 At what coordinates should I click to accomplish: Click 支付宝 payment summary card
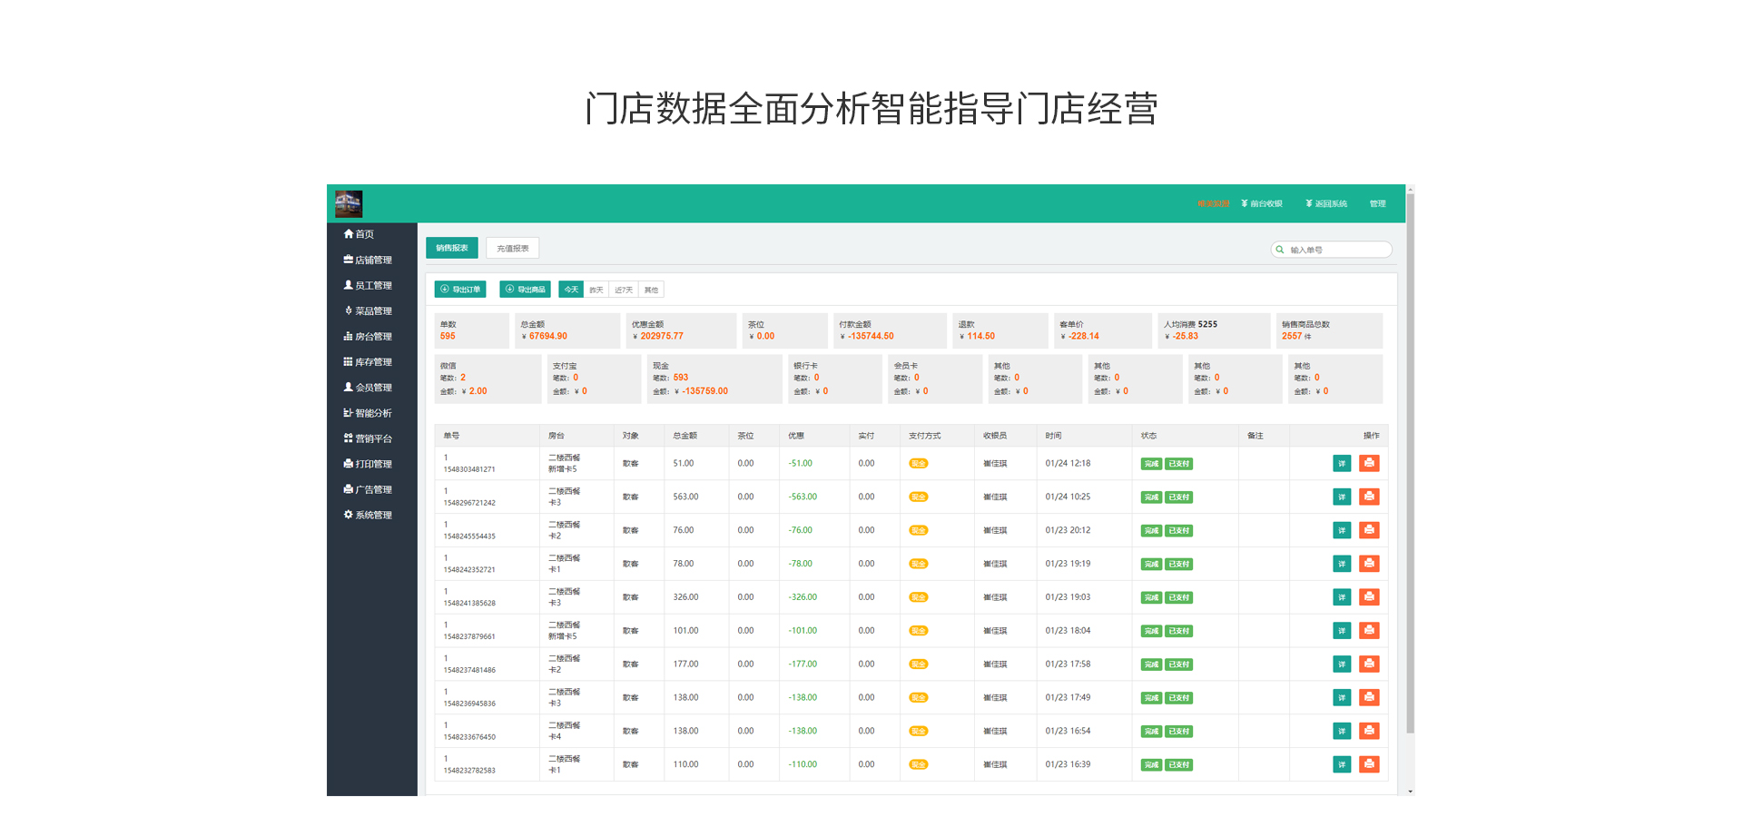point(595,379)
